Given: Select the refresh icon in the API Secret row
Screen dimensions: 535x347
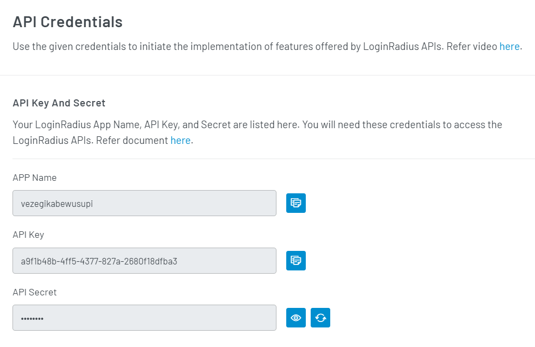Looking at the screenshot, I should pos(320,318).
